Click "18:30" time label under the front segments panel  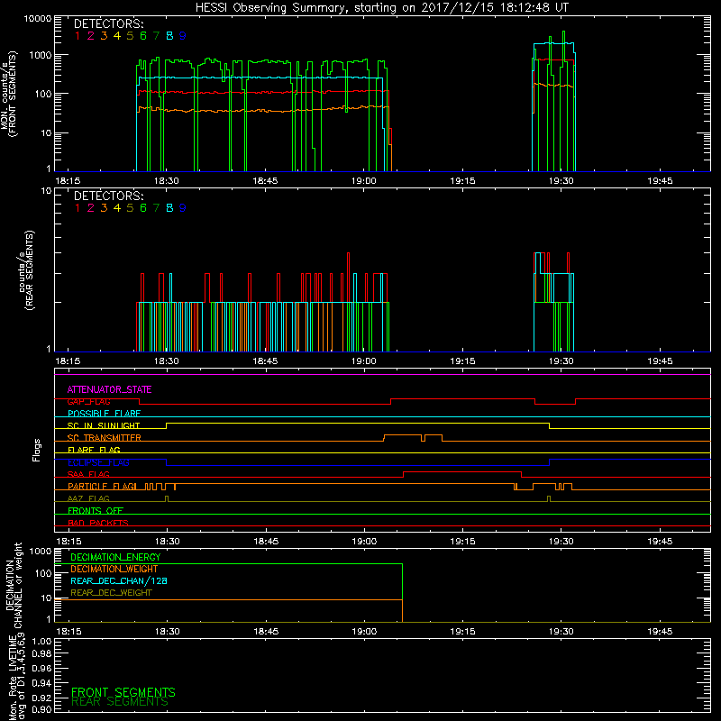coord(167,181)
